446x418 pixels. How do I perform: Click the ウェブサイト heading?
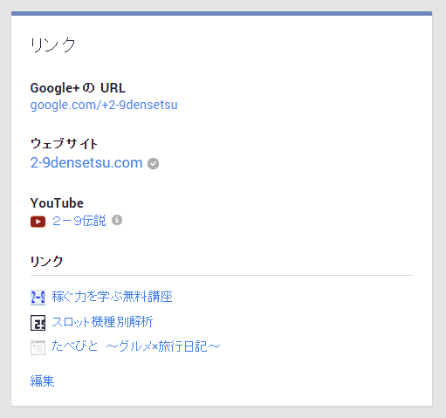64,144
